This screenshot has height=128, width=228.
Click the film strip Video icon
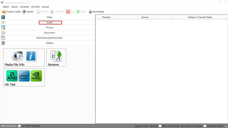(3, 17)
